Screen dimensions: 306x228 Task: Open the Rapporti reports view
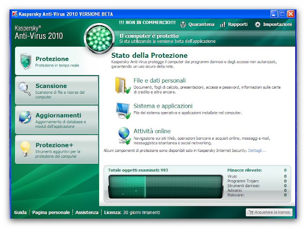pyautogui.click(x=234, y=24)
